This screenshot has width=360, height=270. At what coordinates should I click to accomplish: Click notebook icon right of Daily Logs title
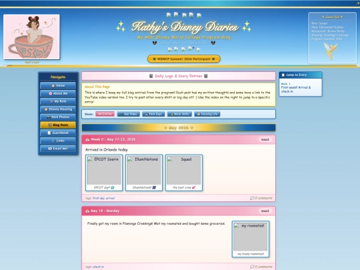tap(206, 76)
